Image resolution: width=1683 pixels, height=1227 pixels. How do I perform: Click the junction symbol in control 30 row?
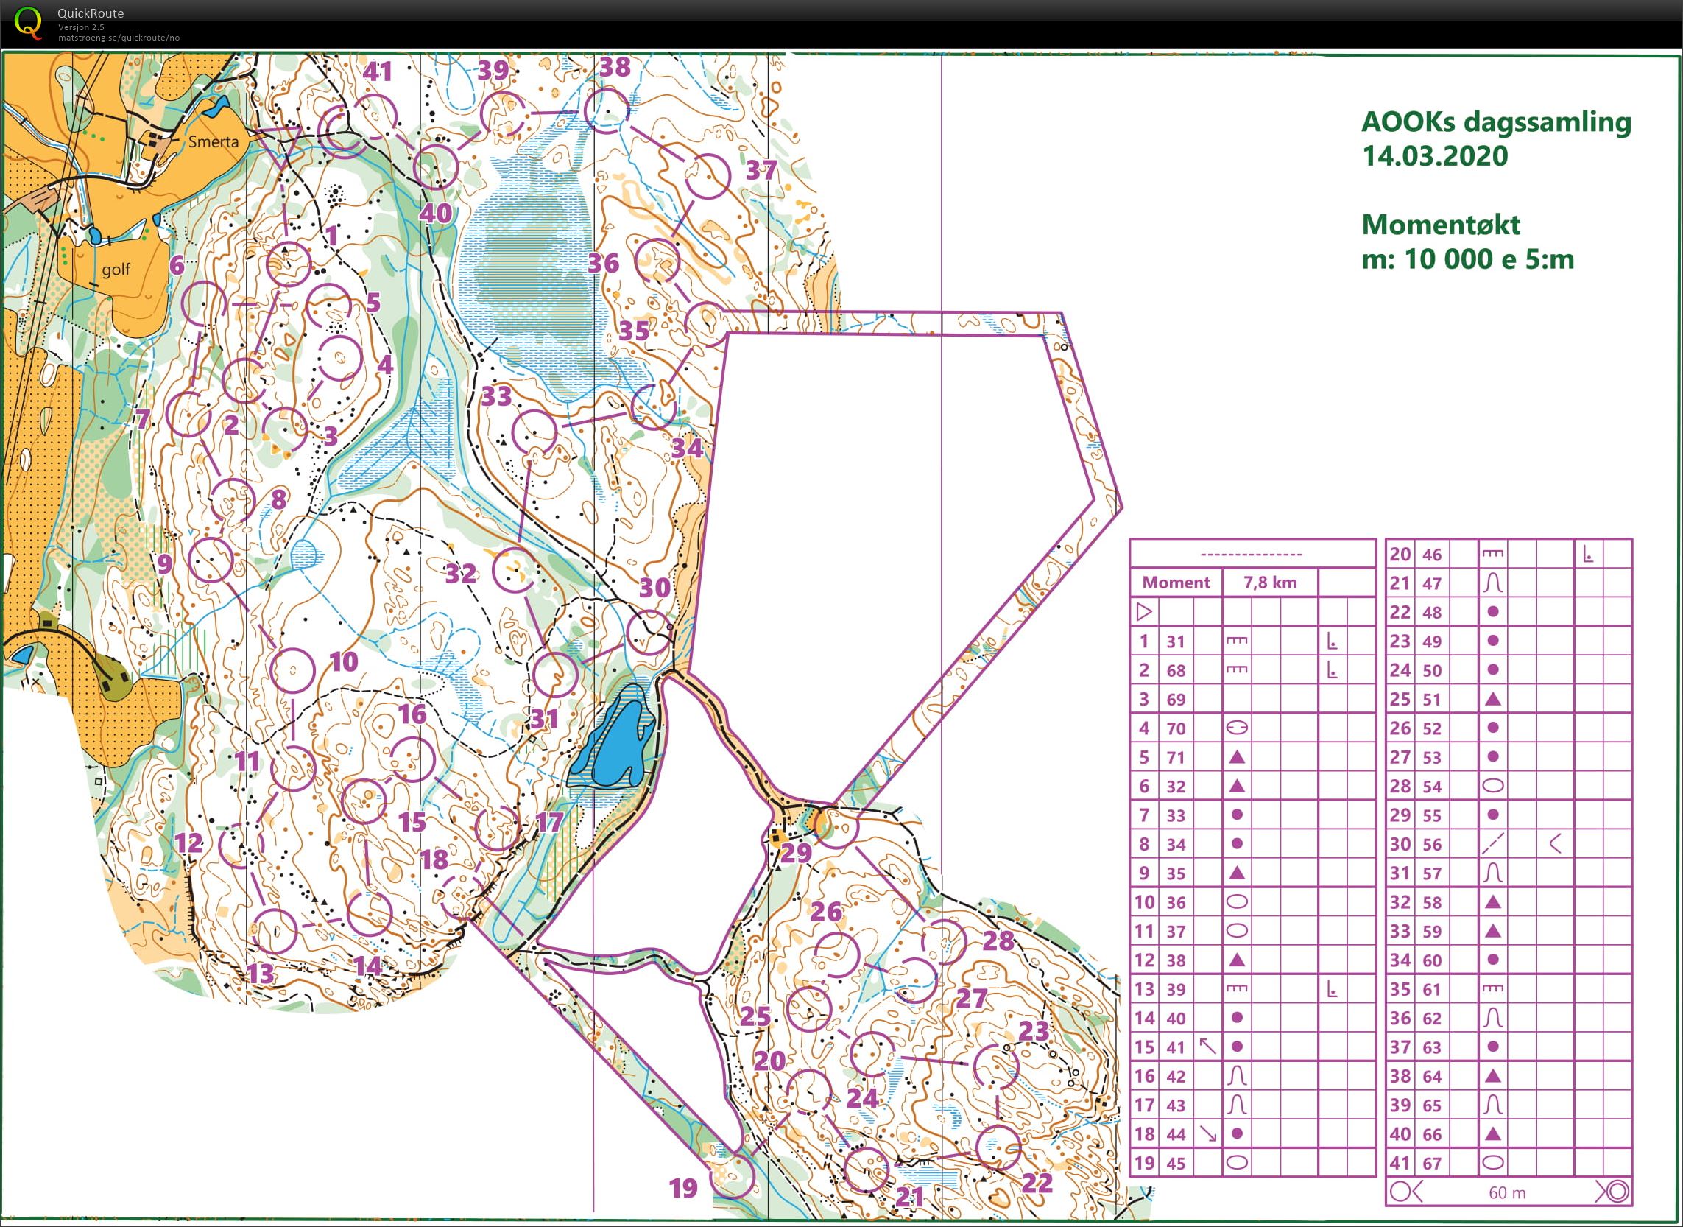[x=1554, y=844]
